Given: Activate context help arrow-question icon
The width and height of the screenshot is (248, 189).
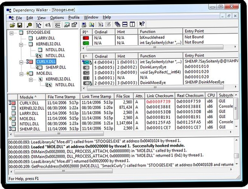Looking at the screenshot, I should tap(142, 24).
